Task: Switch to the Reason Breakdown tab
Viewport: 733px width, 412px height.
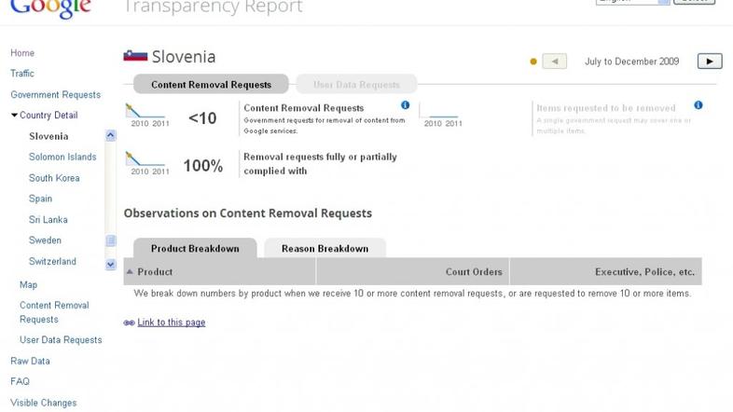Action: pyautogui.click(x=325, y=249)
